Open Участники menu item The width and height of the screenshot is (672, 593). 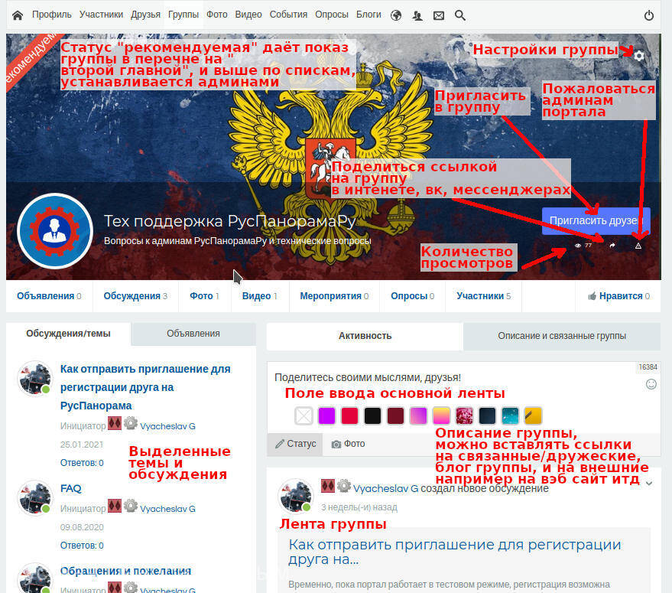pyautogui.click(x=101, y=15)
